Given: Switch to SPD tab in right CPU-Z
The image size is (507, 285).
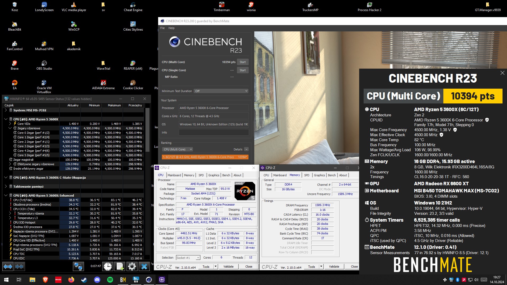Looking at the screenshot, I should (x=307, y=175).
